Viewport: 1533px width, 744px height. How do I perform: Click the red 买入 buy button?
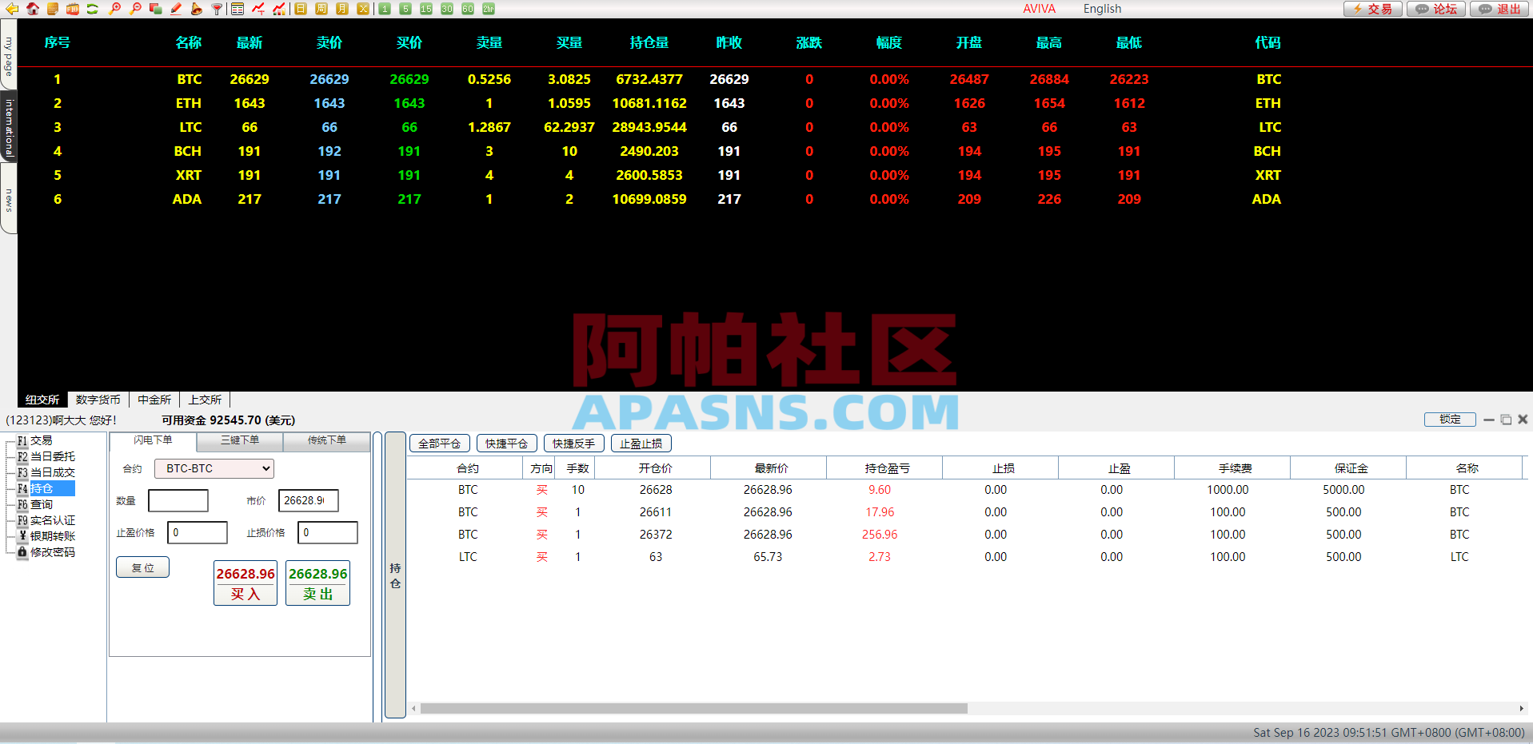click(245, 583)
